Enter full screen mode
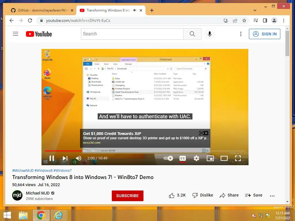The width and height of the screenshot is (295, 221). click(238, 158)
